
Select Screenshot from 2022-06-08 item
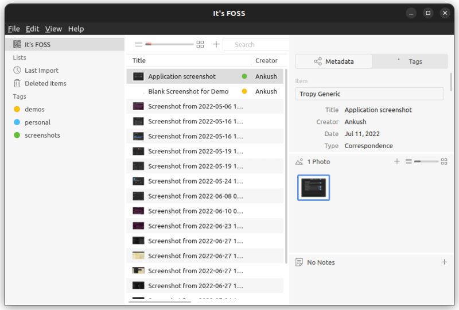click(205, 196)
